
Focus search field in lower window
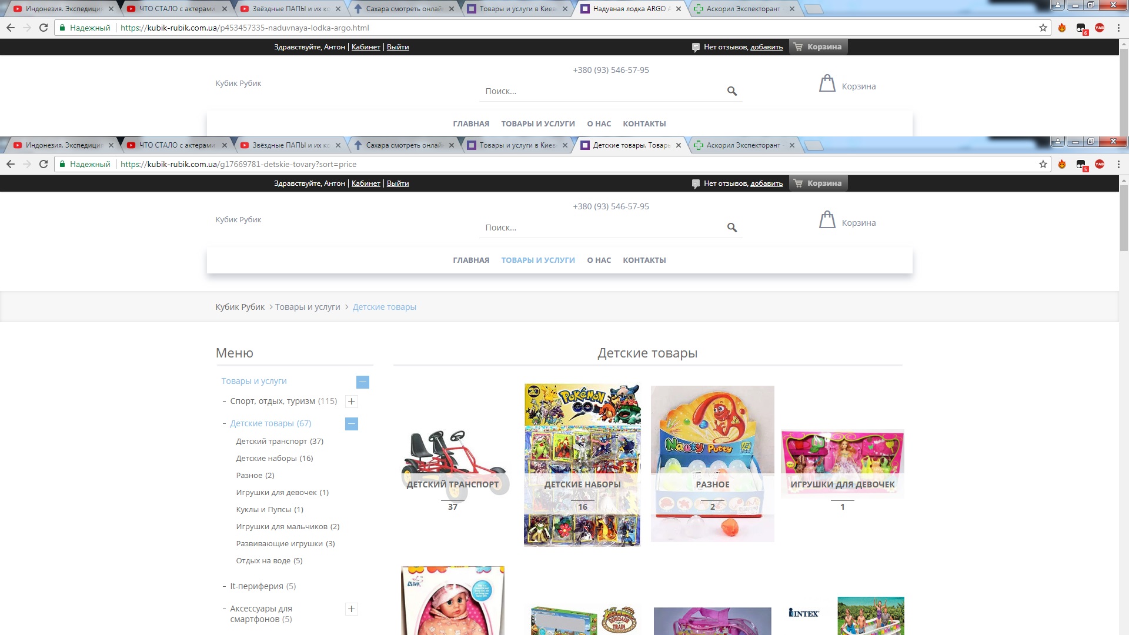603,228
